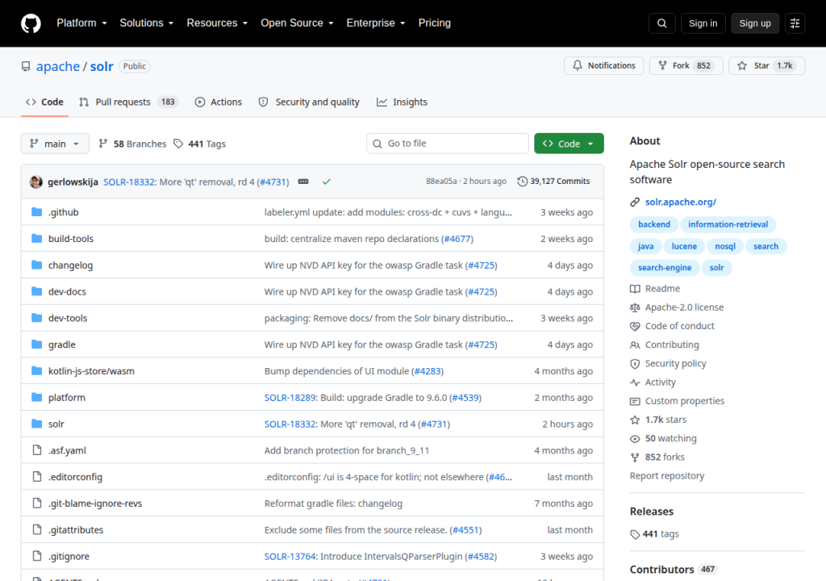Open the main branch selector dropdown

[x=55, y=144]
